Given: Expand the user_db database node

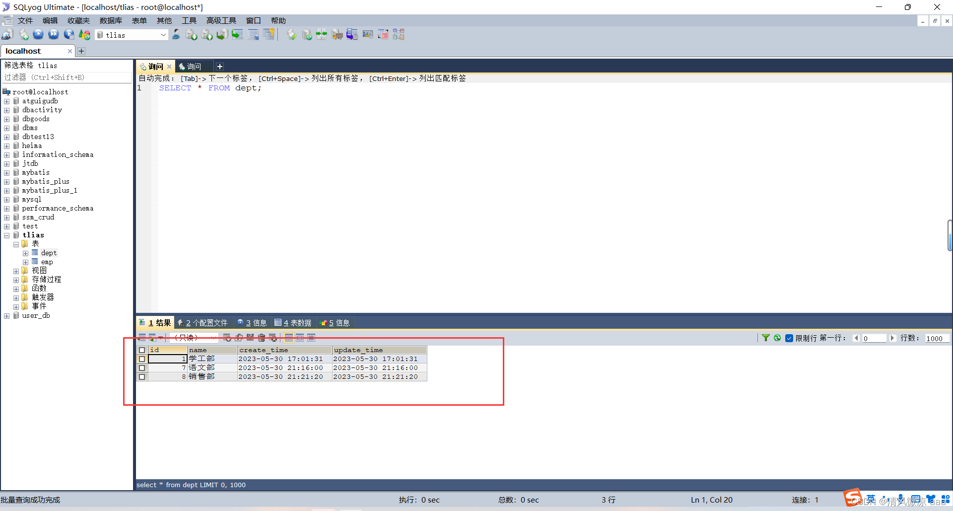Looking at the screenshot, I should (7, 316).
